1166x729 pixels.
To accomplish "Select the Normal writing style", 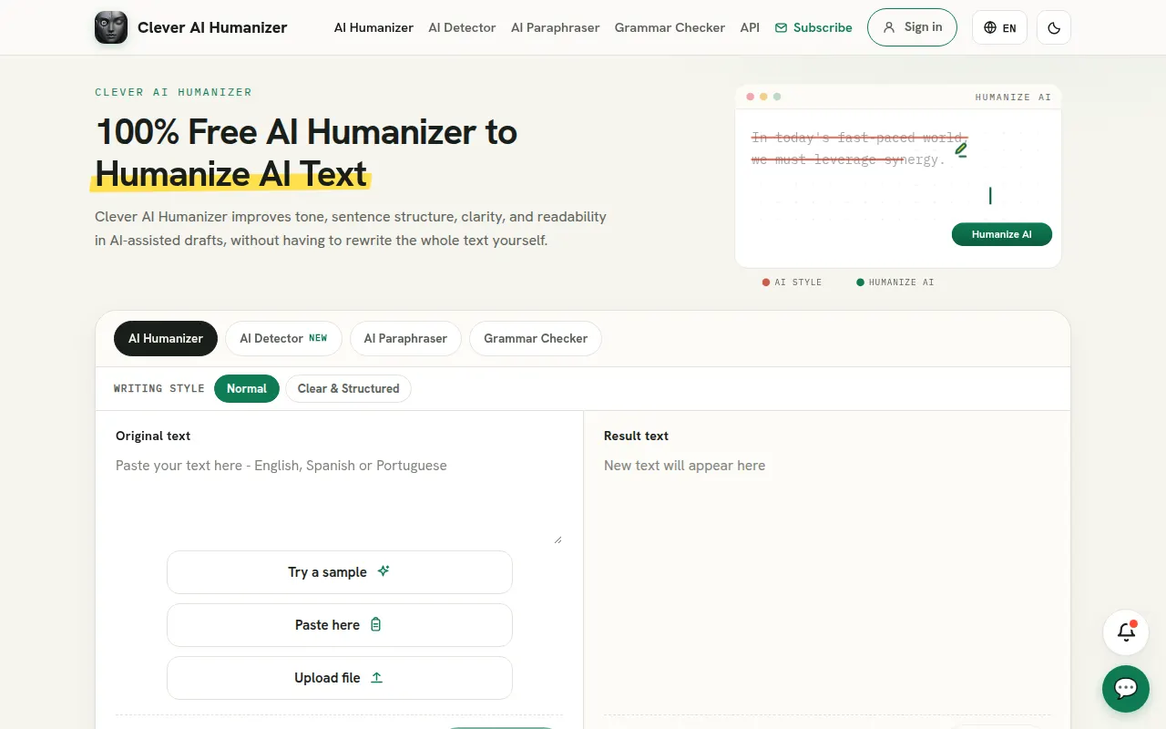I will pos(247,388).
